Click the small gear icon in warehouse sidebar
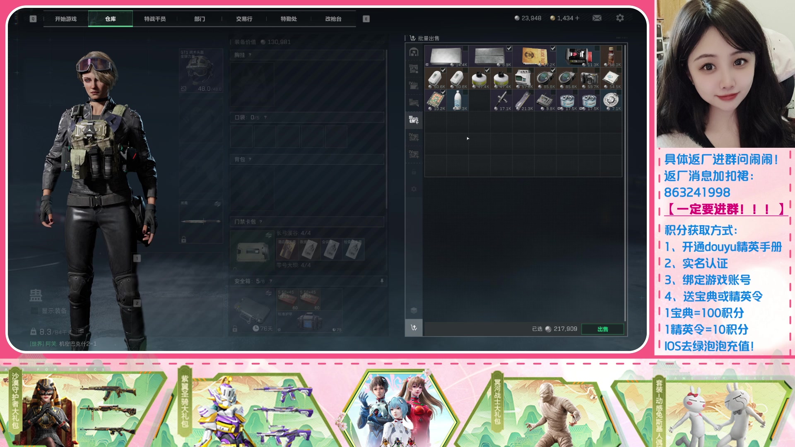795x447 pixels. (414, 189)
